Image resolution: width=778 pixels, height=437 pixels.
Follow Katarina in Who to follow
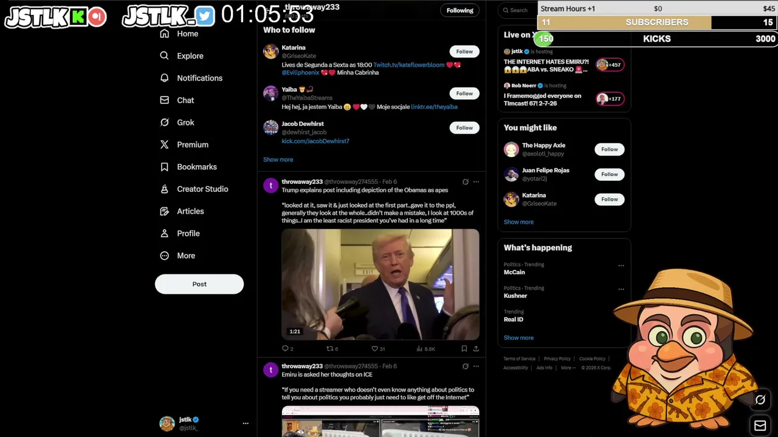pos(464,52)
